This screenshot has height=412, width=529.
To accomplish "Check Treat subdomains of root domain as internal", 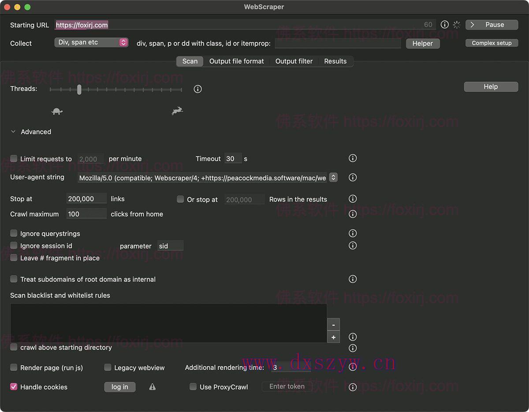I will (14, 279).
